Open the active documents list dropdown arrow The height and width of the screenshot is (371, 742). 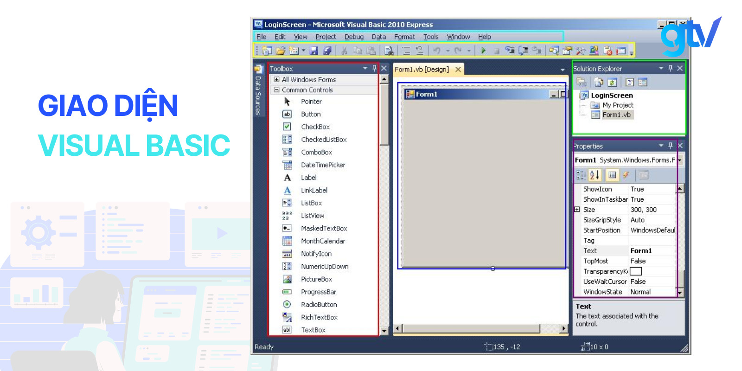click(x=563, y=70)
